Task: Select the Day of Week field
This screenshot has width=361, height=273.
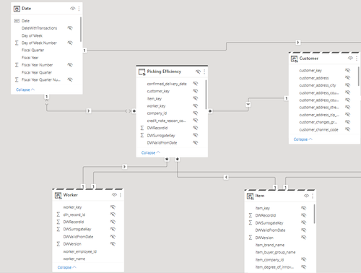Action: [x=32, y=35]
